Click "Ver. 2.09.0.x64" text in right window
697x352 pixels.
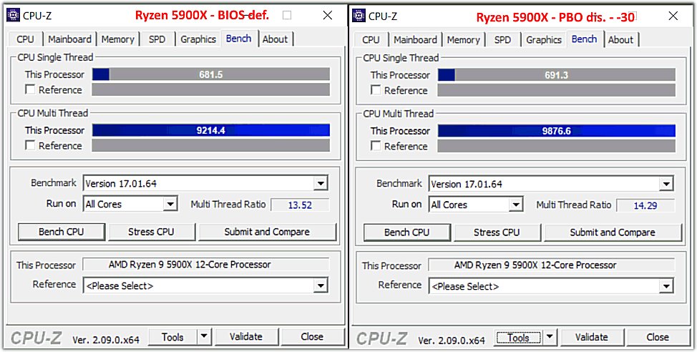(451, 340)
